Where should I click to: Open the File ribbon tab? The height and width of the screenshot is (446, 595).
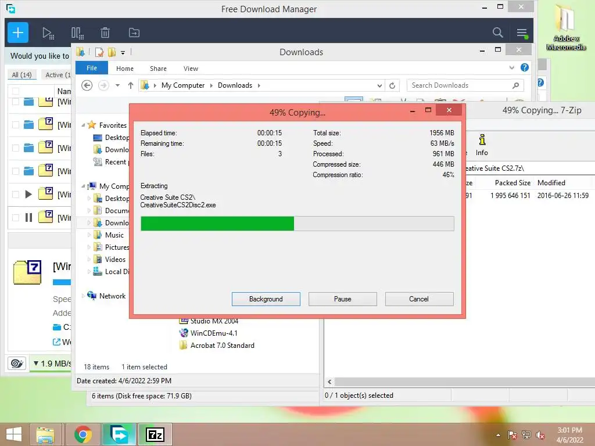coord(92,68)
